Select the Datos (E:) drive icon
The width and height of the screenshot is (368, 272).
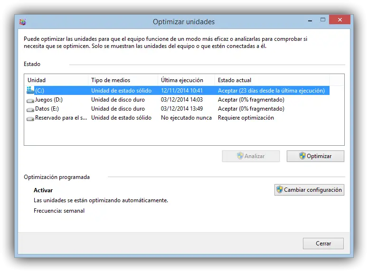pos(30,109)
